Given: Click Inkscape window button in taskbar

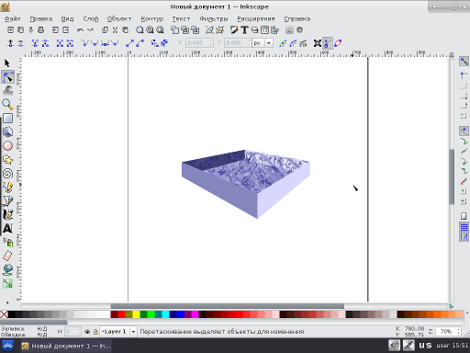Looking at the screenshot, I should [66, 346].
